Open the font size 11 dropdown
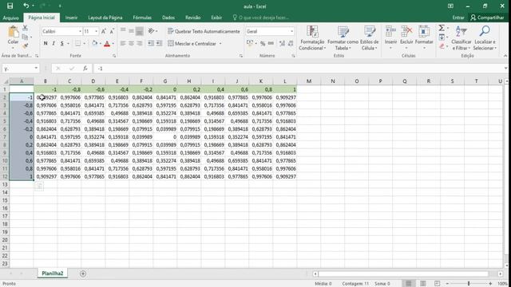The image size is (511, 287). point(96,31)
